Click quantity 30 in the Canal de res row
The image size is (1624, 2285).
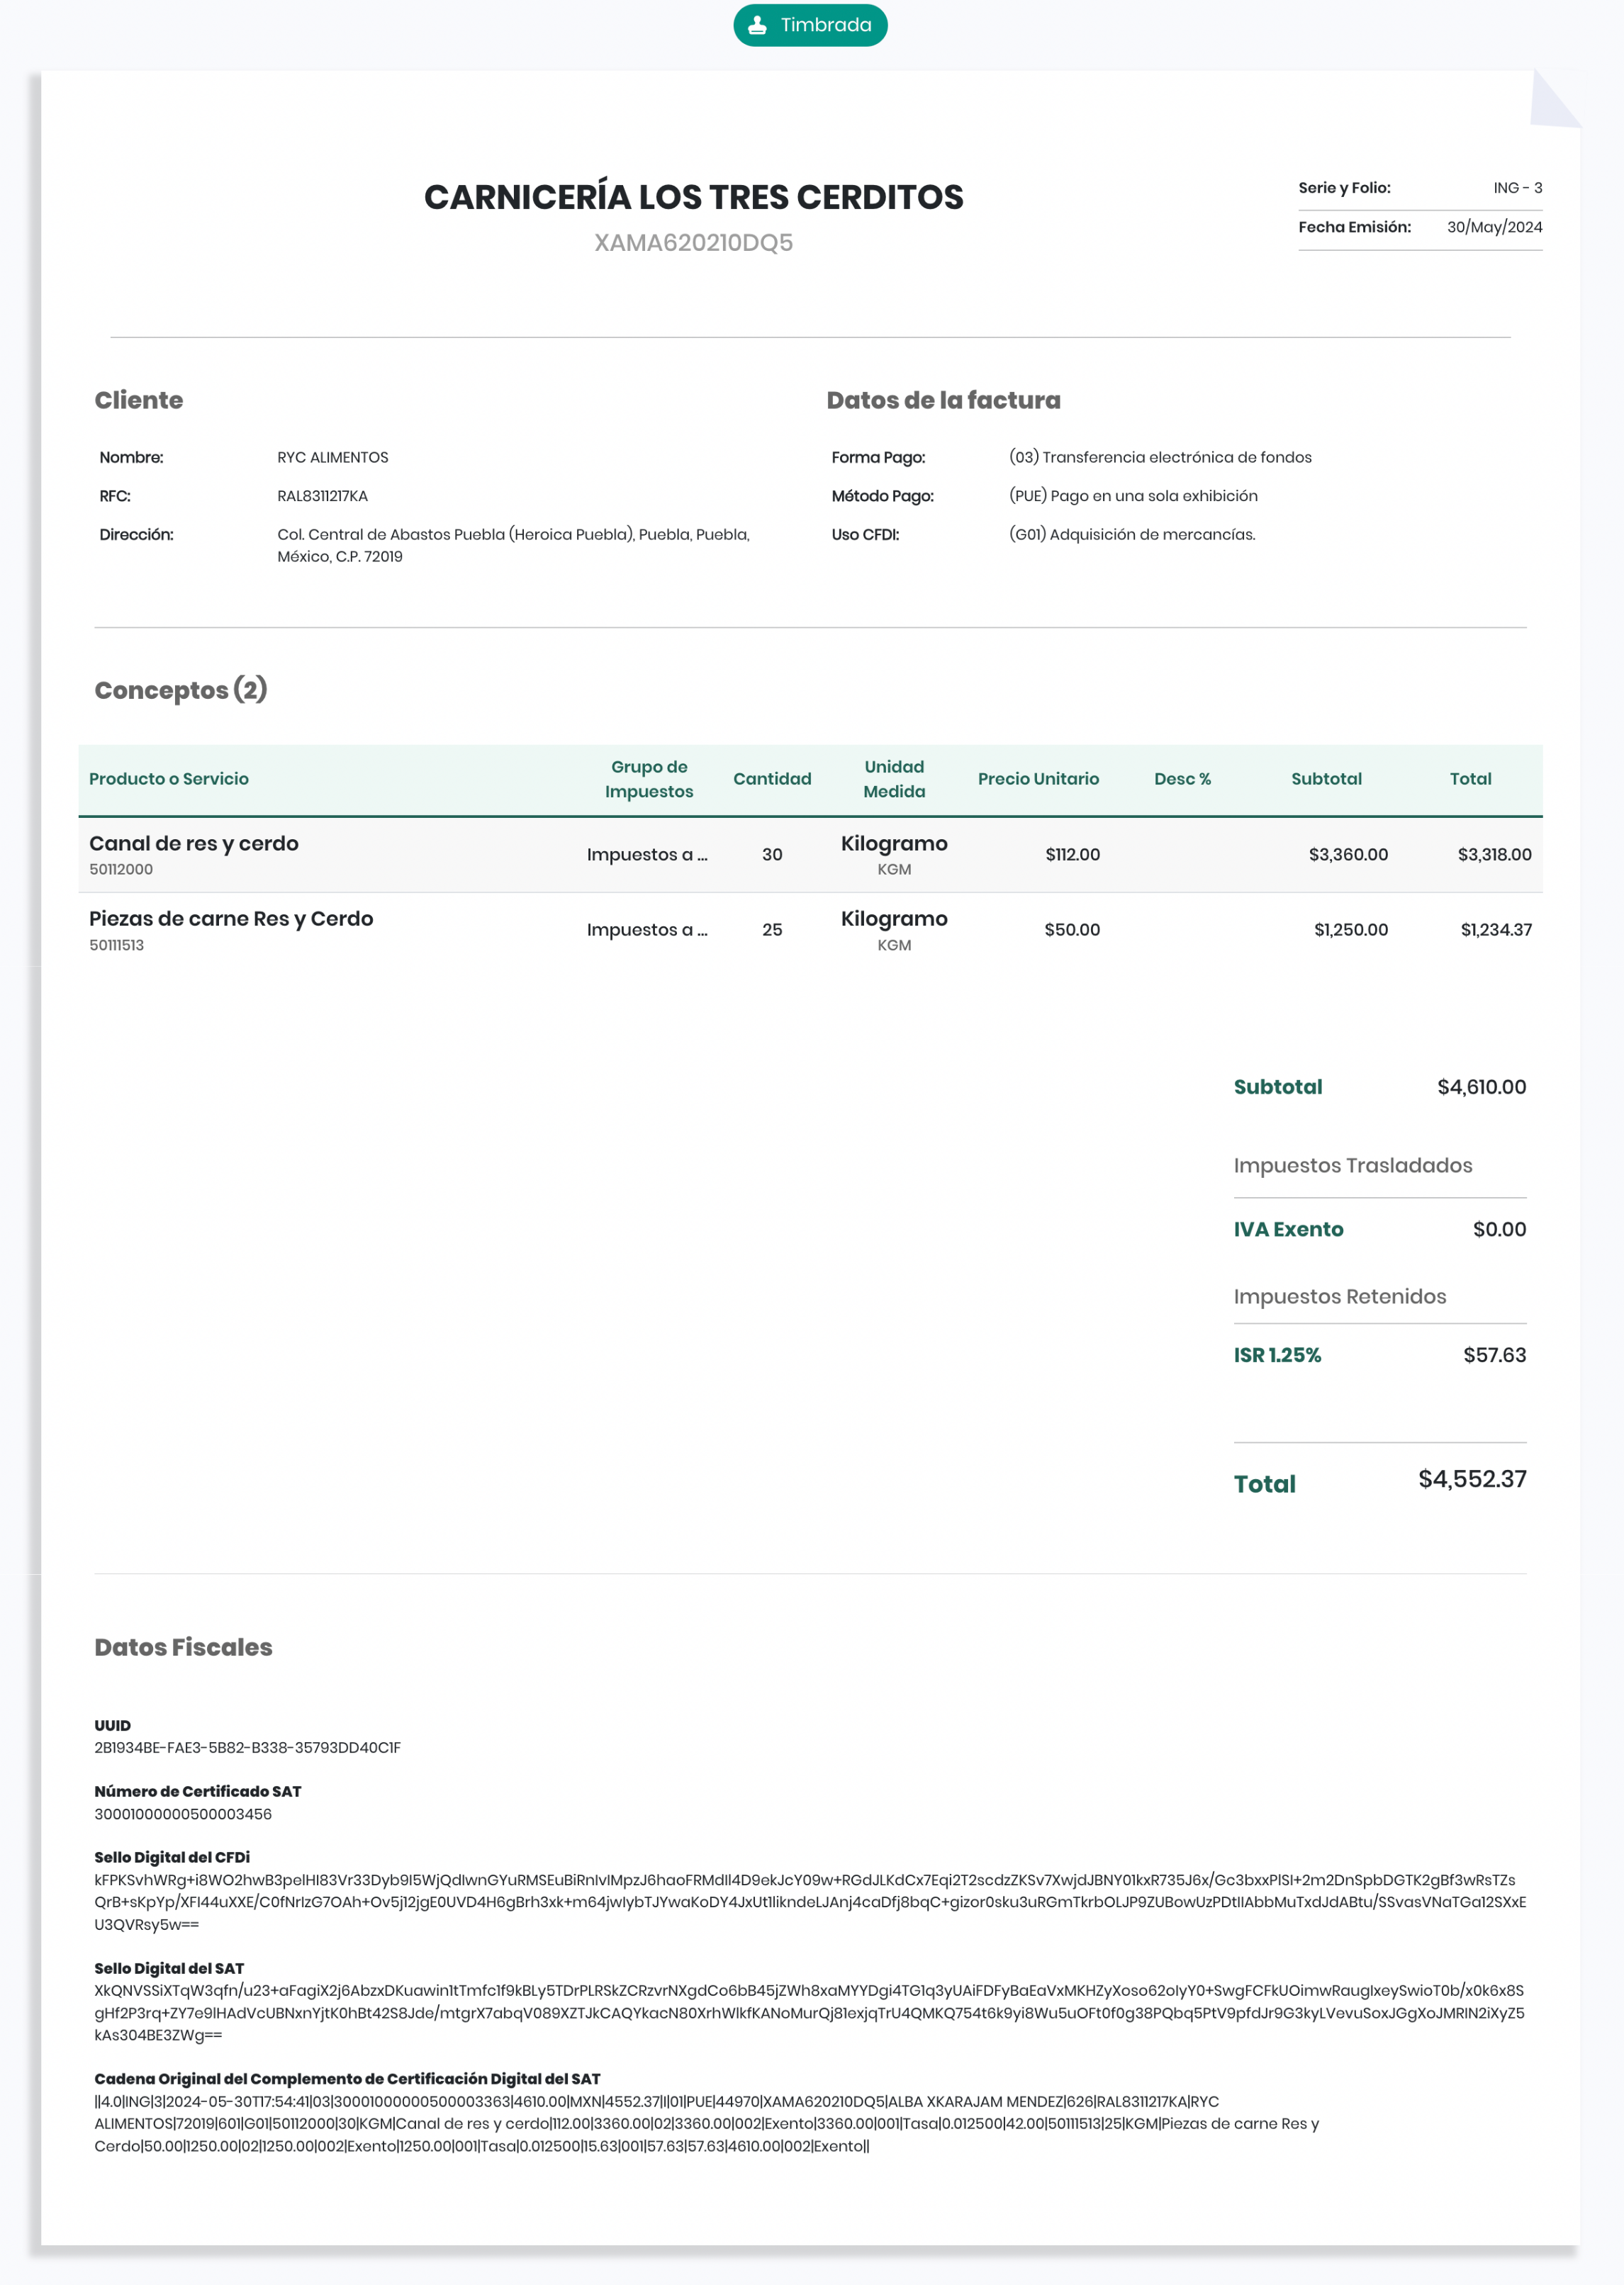(772, 855)
